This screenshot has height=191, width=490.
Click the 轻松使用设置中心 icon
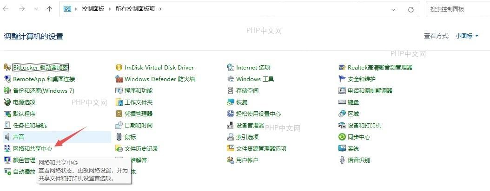pyautogui.click(x=231, y=114)
